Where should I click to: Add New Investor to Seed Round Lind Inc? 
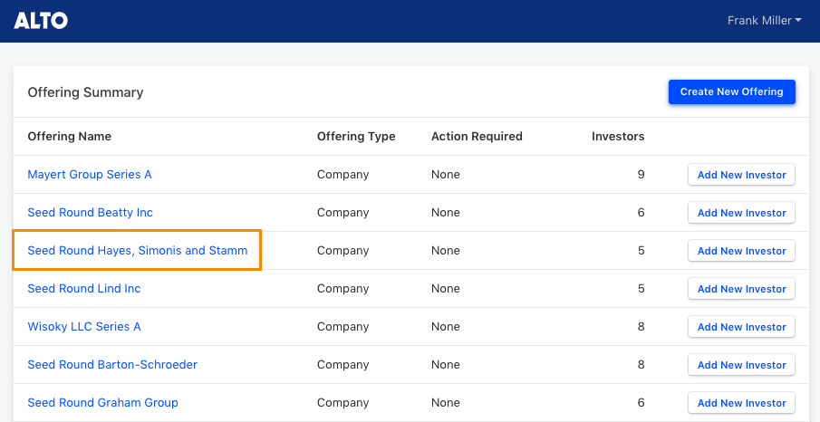pos(741,289)
